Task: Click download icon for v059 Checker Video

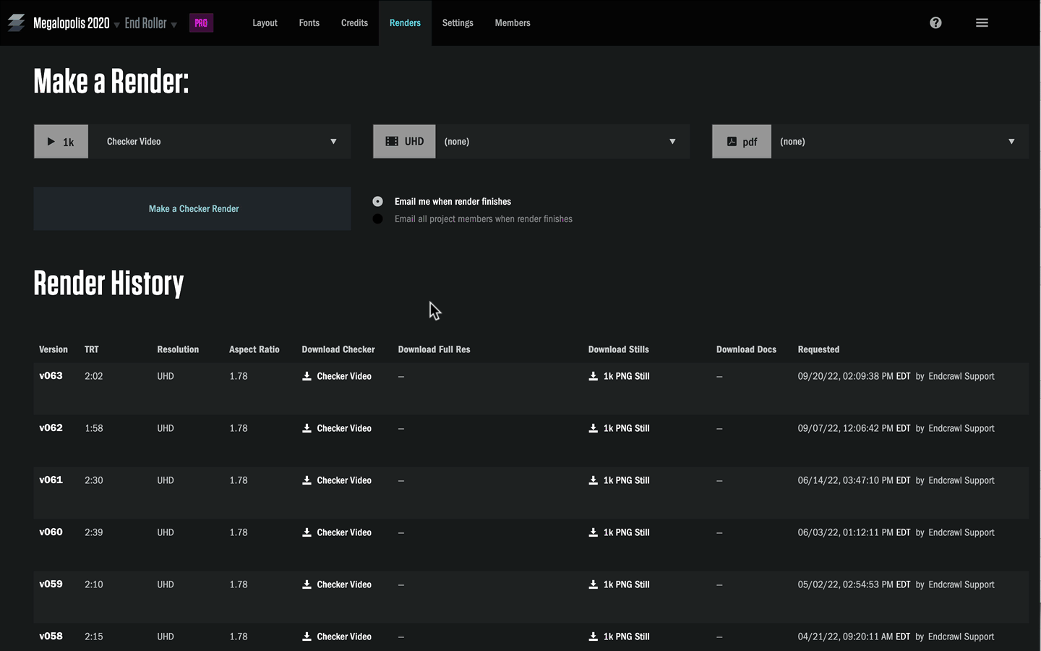Action: 307,584
